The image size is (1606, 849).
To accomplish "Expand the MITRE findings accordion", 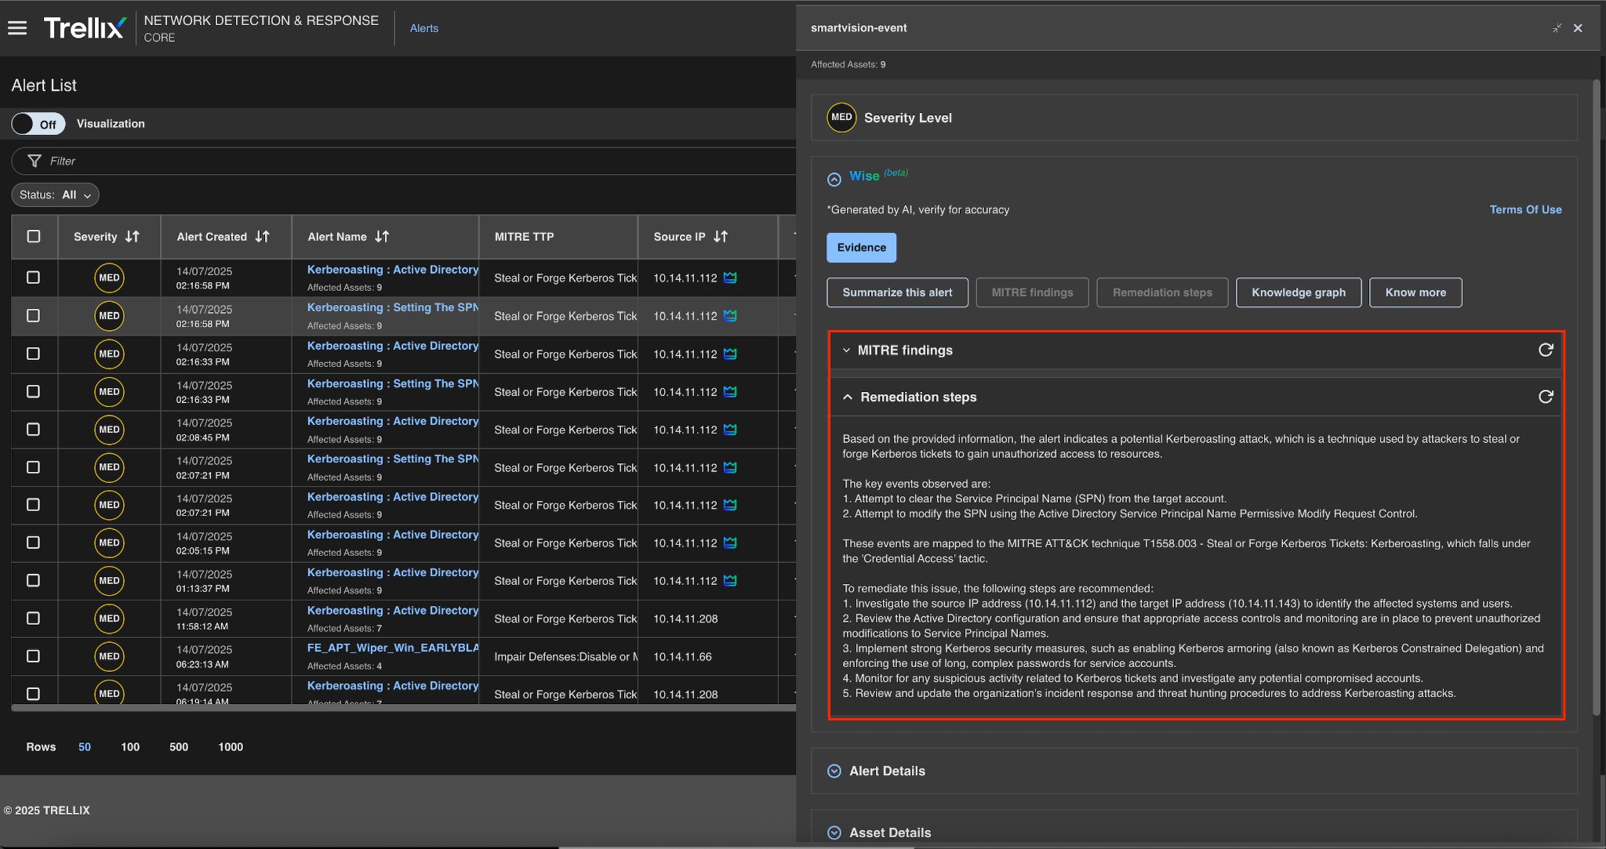I will pos(847,350).
